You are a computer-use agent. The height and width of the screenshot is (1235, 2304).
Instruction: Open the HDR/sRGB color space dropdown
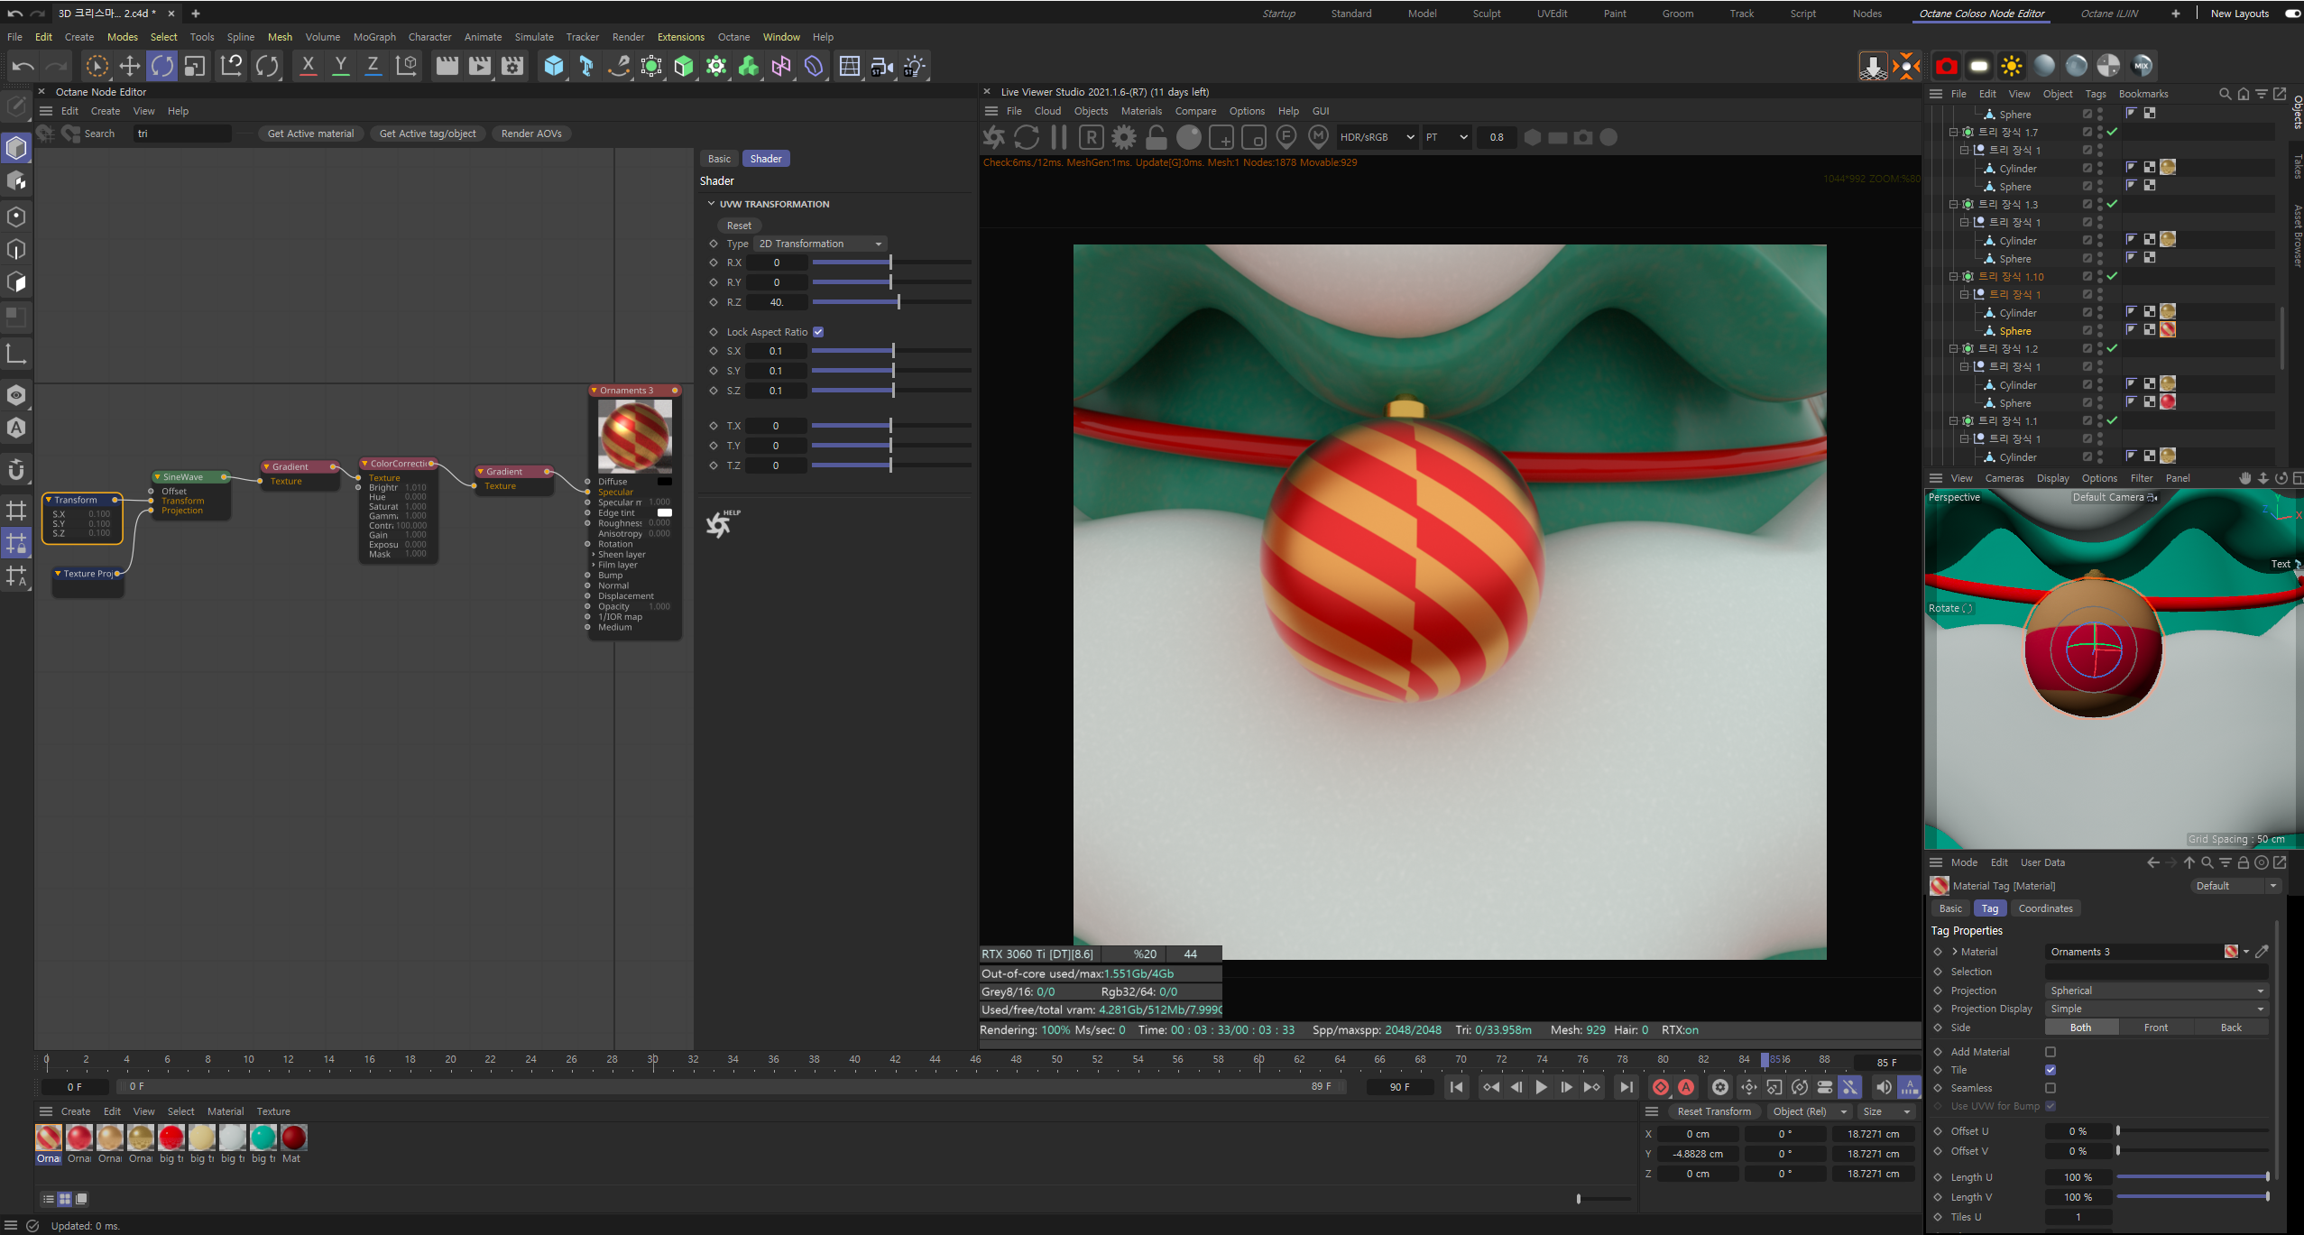(x=1376, y=137)
